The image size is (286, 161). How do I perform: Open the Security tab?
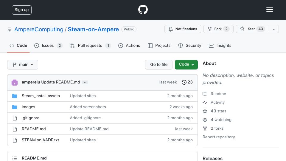coord(190,45)
